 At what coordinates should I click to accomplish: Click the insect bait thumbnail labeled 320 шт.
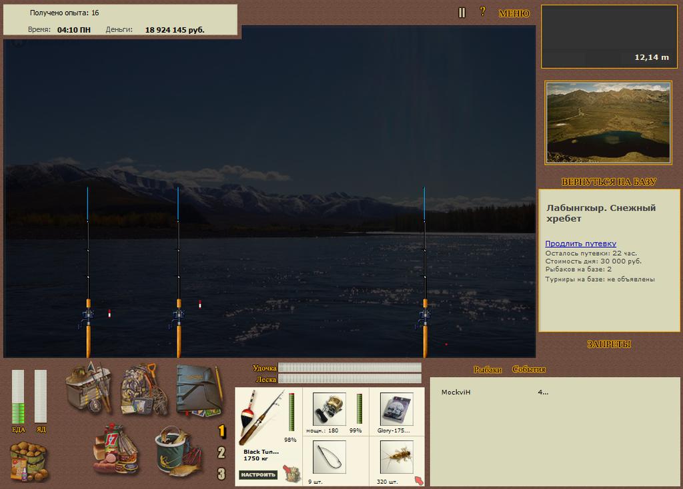tap(396, 457)
